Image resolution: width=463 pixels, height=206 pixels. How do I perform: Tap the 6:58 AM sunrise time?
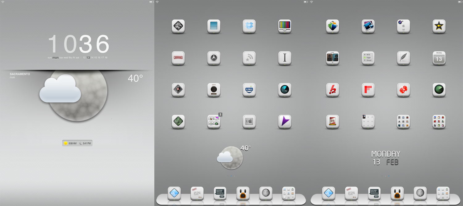[70, 143]
